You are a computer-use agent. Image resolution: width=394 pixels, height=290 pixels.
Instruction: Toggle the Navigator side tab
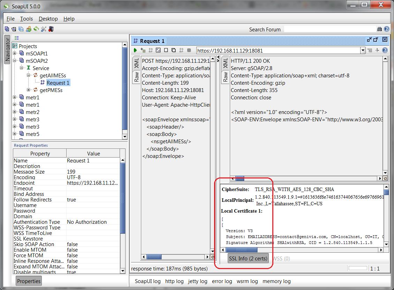pyautogui.click(x=7, y=49)
